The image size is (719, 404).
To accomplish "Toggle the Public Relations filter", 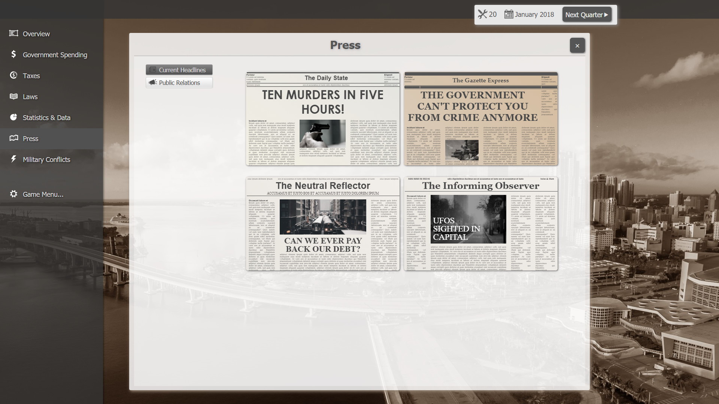I will point(179,82).
